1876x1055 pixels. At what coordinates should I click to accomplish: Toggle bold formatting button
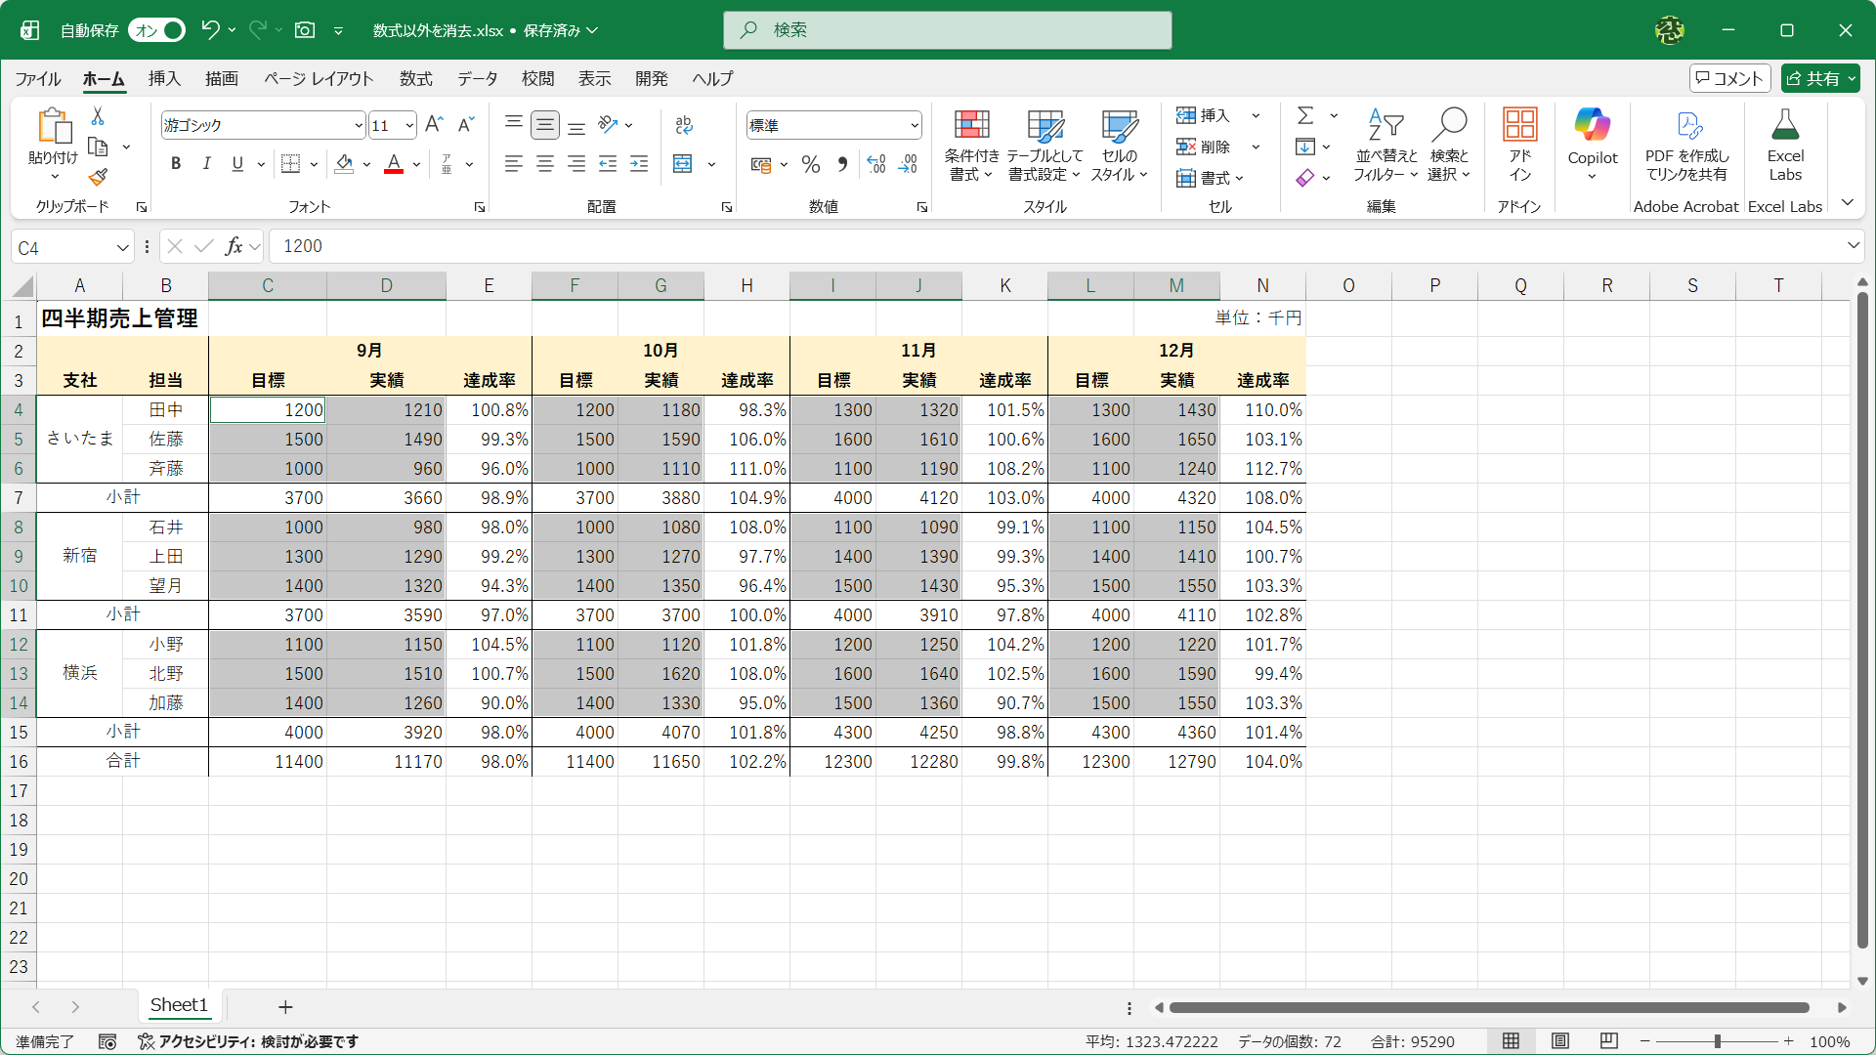176,164
